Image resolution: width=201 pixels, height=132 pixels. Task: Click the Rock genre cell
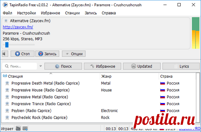point(105,118)
